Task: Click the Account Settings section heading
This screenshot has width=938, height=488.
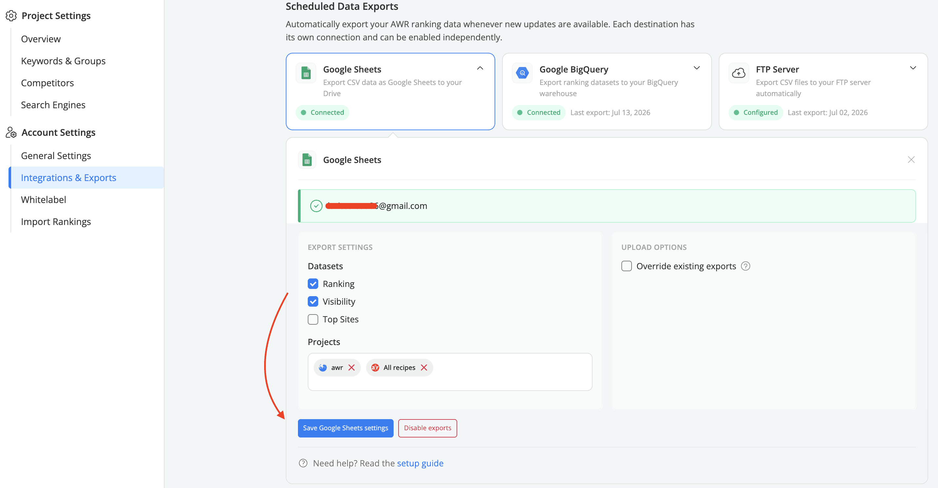Action: [x=58, y=132]
